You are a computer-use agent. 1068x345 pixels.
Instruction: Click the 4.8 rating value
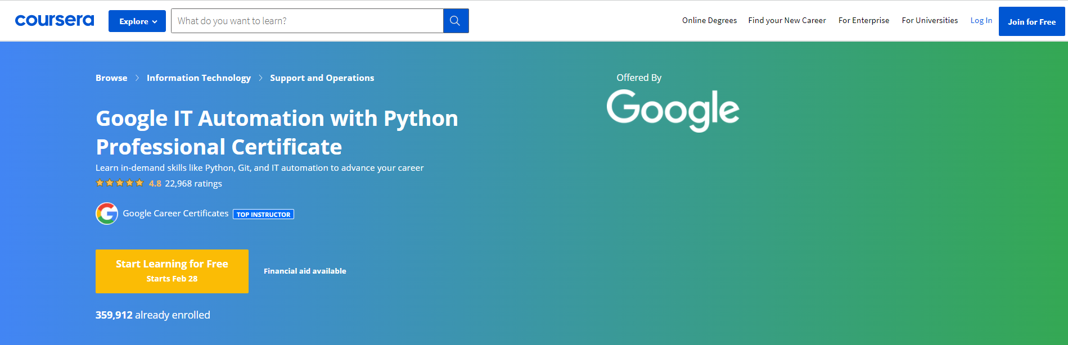click(x=155, y=184)
